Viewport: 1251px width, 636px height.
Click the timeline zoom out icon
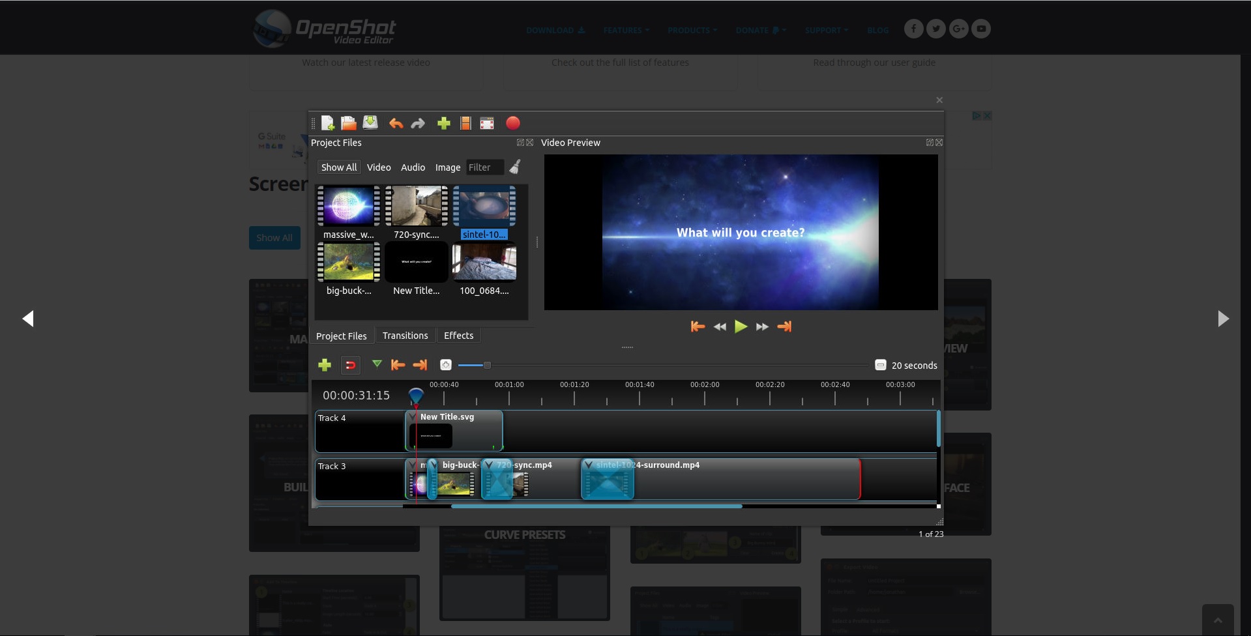(x=881, y=365)
